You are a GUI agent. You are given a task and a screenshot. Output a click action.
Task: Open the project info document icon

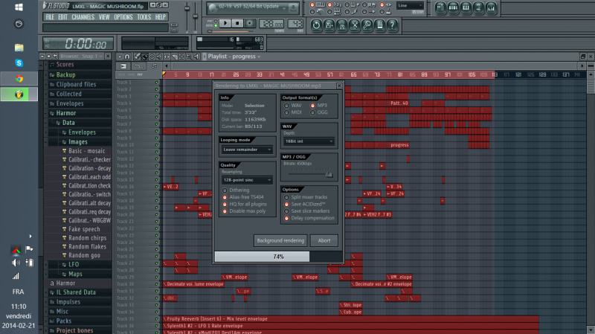379,25
